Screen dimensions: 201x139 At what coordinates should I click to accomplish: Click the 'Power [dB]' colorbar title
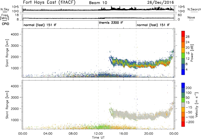(x=192, y=53)
